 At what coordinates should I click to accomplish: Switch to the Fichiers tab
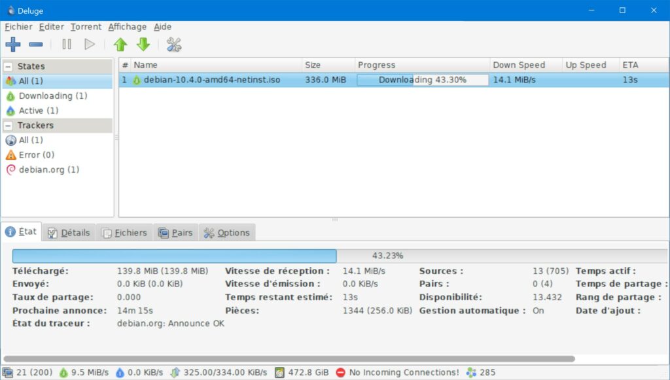pos(124,233)
